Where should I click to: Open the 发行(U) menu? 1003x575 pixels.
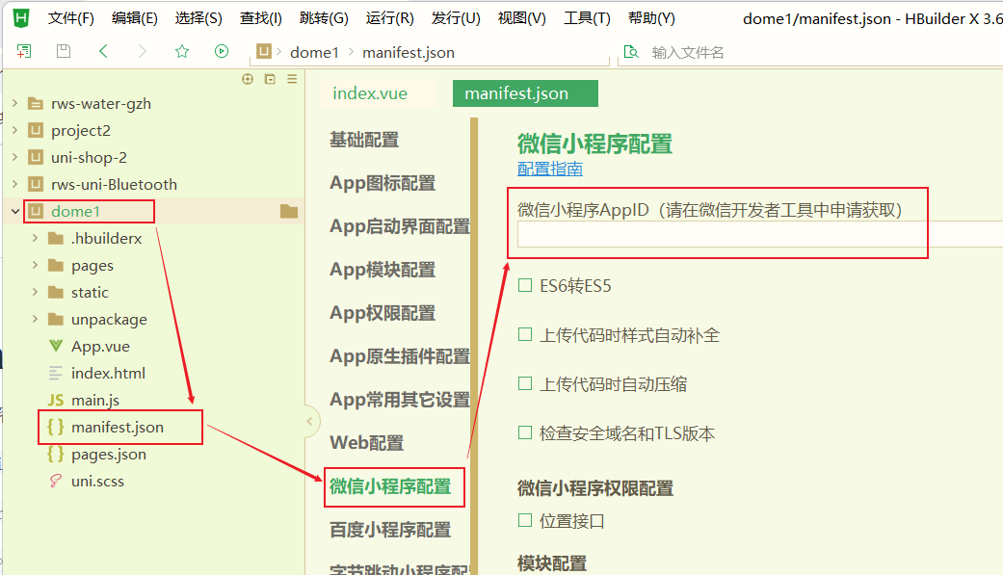tap(456, 18)
